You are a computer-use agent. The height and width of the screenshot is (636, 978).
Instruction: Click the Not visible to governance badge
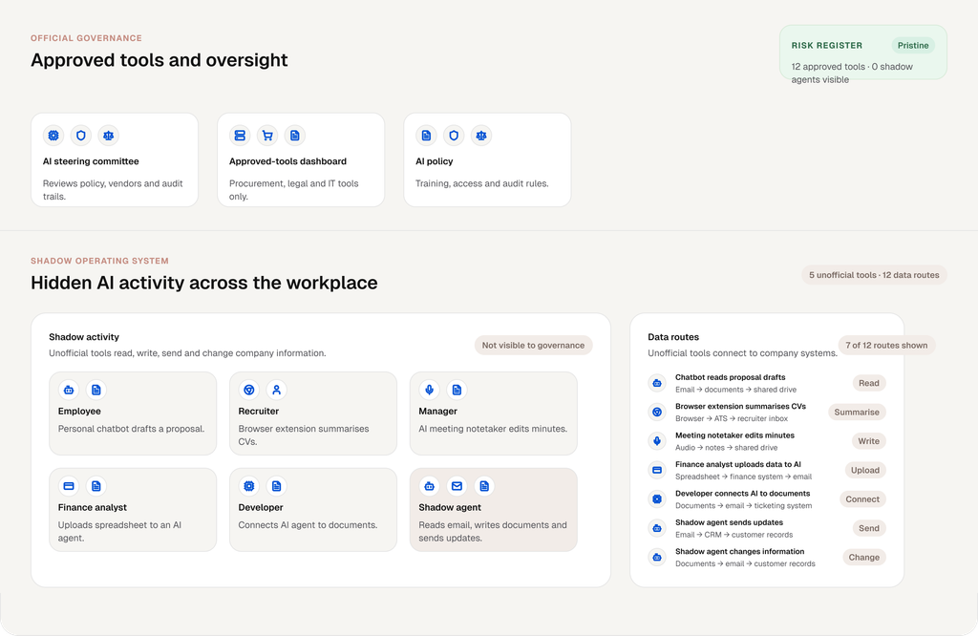coord(533,346)
